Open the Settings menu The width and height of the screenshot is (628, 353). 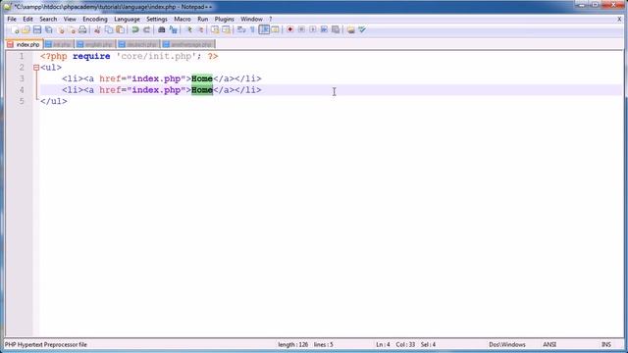[x=157, y=19]
